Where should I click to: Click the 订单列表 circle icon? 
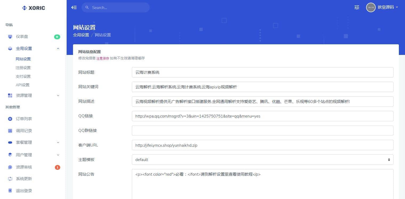coord(10,119)
